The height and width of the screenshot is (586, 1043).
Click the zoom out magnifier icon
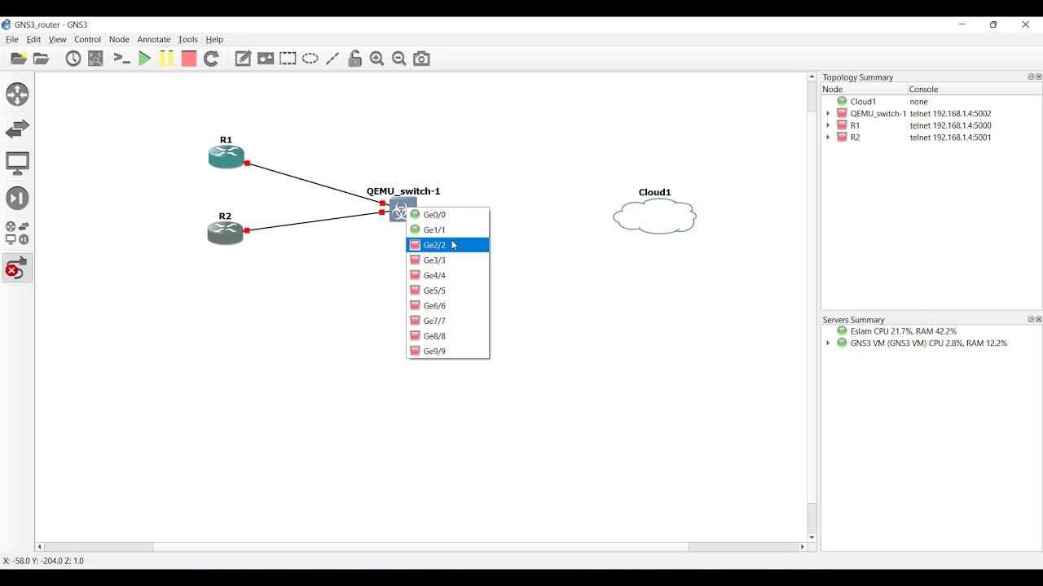coord(399,59)
